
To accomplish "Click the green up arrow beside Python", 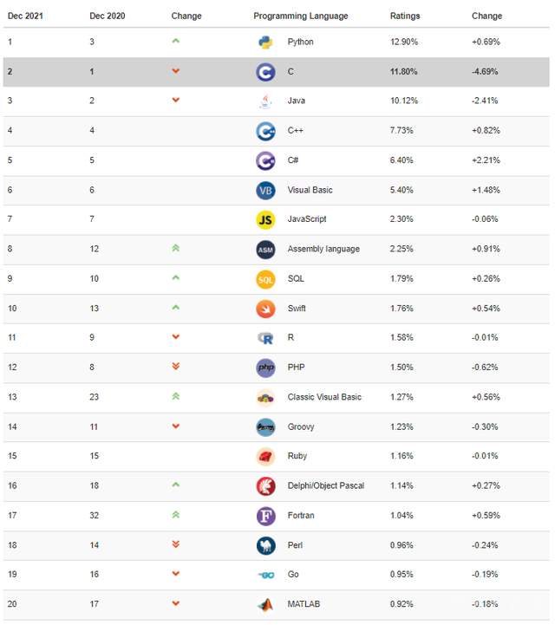I will [x=176, y=42].
